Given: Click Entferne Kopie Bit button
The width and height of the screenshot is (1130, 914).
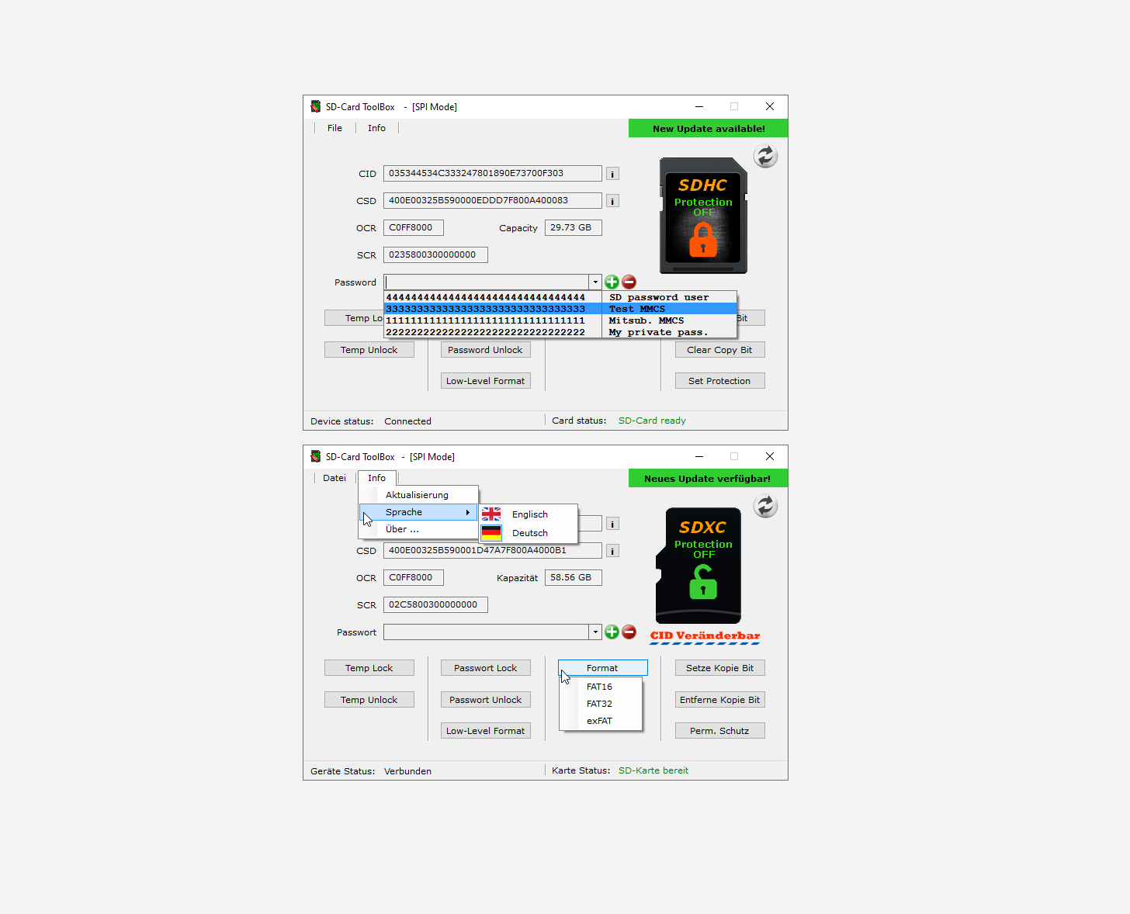Looking at the screenshot, I should 719,700.
